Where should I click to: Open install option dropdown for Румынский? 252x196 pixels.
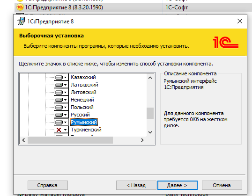61,122
